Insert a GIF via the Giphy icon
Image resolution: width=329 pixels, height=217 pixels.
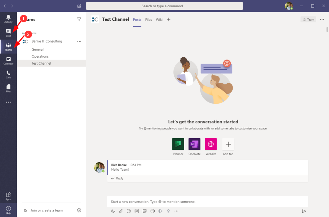pyautogui.click(x=137, y=211)
